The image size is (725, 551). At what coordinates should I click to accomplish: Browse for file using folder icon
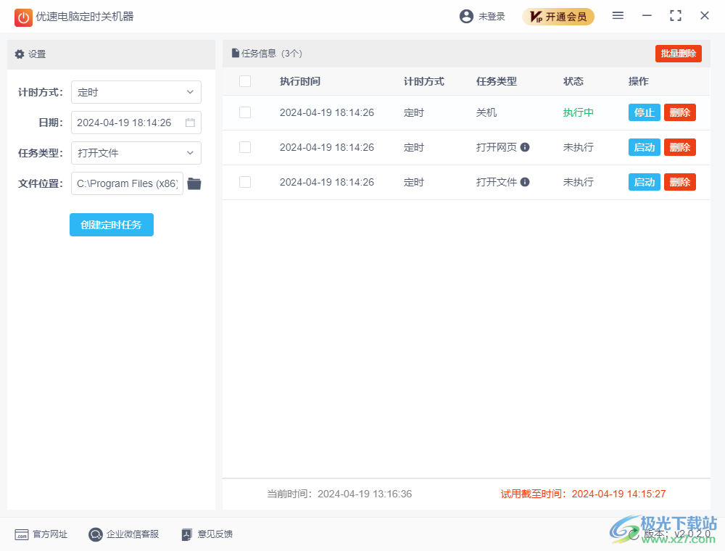click(194, 183)
